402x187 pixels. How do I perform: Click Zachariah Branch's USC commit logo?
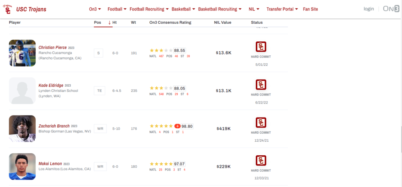pos(261,122)
